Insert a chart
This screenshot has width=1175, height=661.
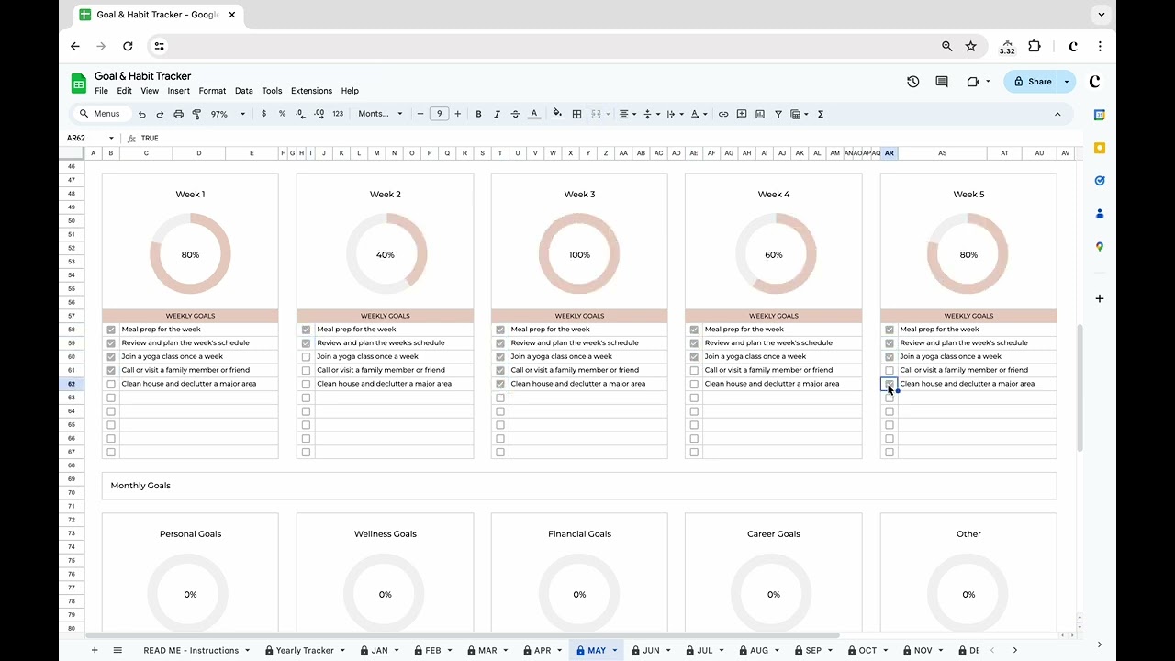(760, 114)
